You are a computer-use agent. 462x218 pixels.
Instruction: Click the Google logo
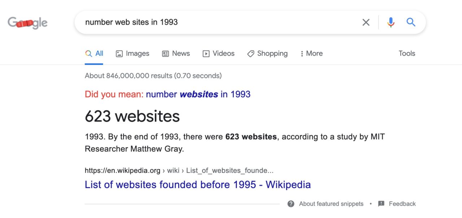(27, 23)
